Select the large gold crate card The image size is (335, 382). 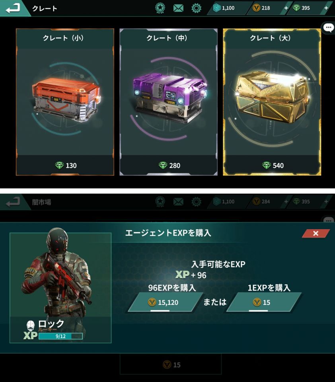272,102
